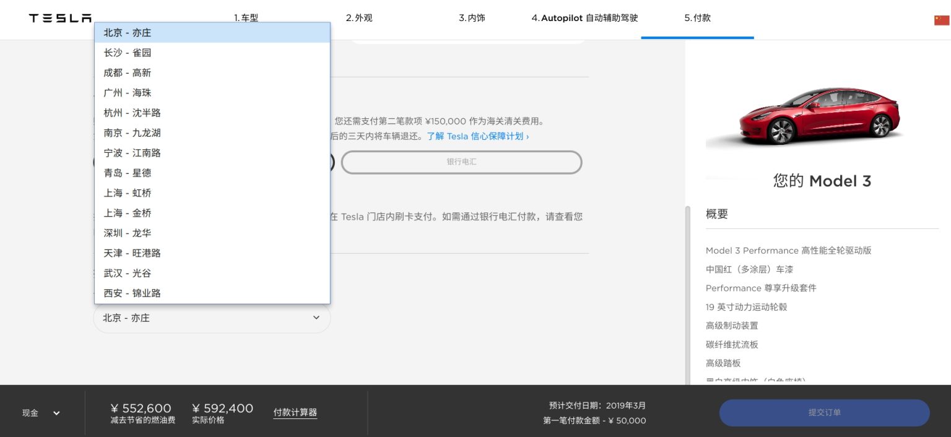Open 了解 Tesla 信心保障计划 link
This screenshot has width=951, height=437.
[x=477, y=136]
